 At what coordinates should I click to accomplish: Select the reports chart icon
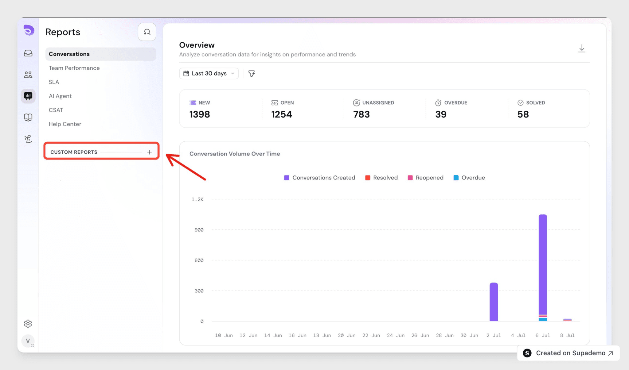(x=28, y=96)
